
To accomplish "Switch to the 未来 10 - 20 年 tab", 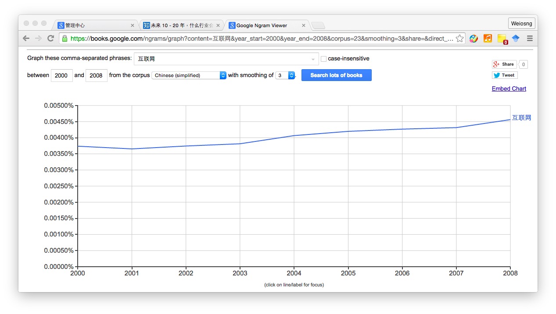I will pos(181,25).
